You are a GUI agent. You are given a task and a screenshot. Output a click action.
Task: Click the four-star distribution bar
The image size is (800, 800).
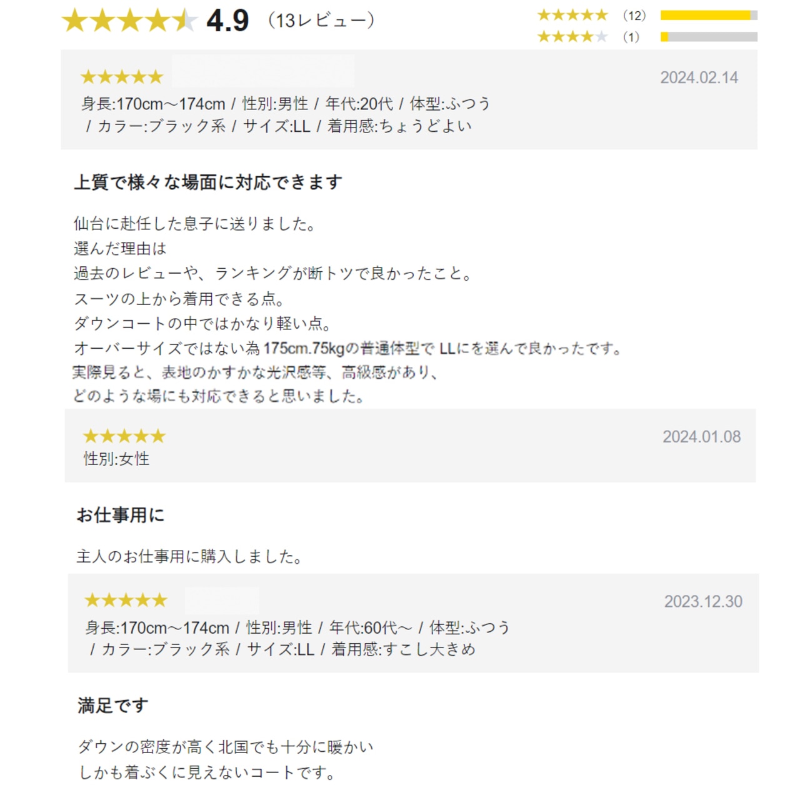pos(709,37)
